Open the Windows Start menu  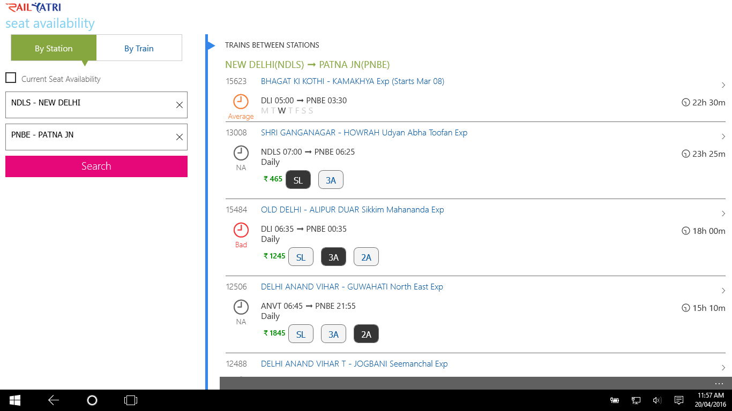15,400
